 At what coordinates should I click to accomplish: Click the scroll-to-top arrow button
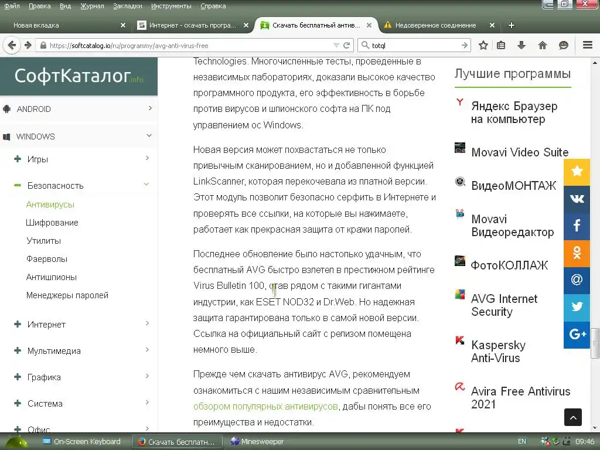coord(573,417)
